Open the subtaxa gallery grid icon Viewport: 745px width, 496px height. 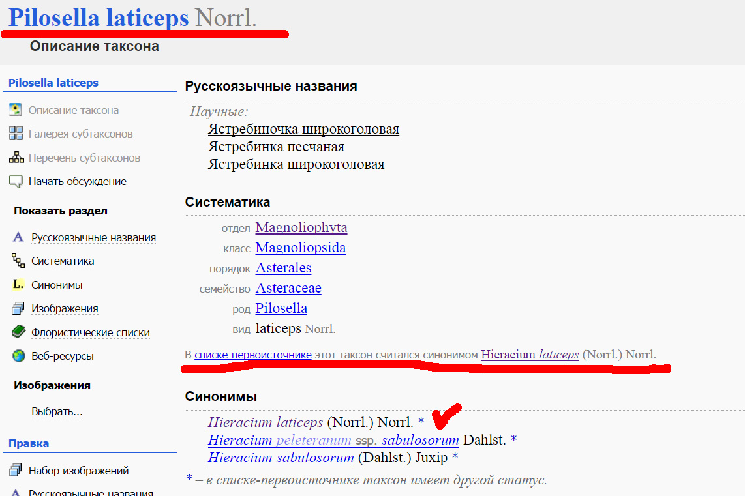(x=16, y=134)
